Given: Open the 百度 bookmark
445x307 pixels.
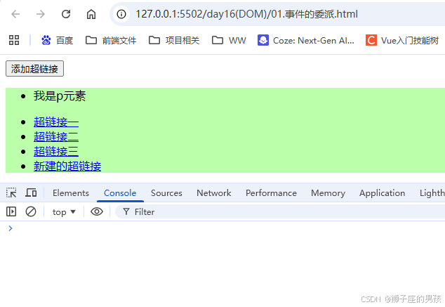Looking at the screenshot, I should pyautogui.click(x=57, y=40).
